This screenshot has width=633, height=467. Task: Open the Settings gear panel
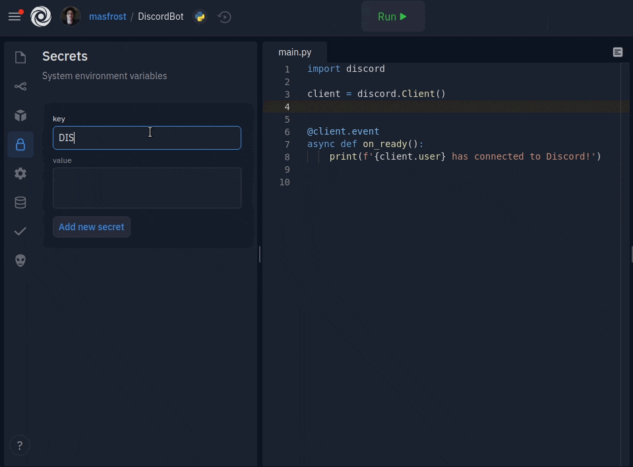(x=20, y=173)
